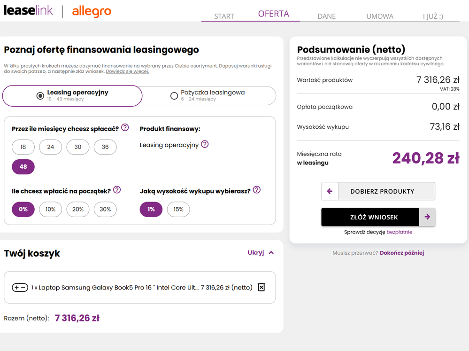Collapse the basket with Ukryj chevron
Screen dimensions: 469x351
(271, 253)
